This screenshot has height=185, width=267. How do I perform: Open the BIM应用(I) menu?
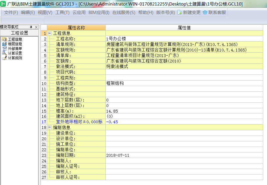tap(99, 13)
